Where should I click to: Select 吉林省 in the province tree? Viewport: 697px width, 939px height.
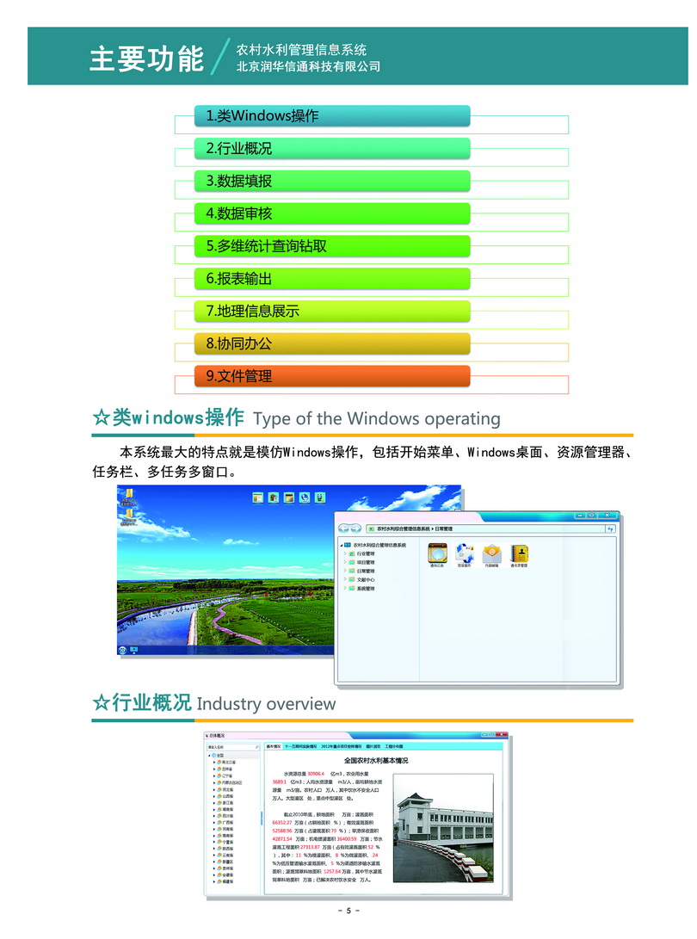click(x=227, y=769)
